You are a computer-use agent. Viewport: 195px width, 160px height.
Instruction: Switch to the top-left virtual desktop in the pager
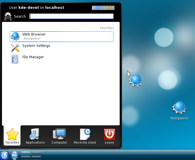coord(26,153)
